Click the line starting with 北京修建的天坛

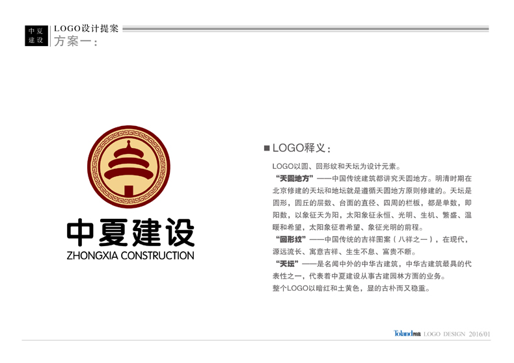pyautogui.click(x=372, y=191)
